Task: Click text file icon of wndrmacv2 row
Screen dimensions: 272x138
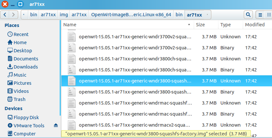Action: point(72,125)
